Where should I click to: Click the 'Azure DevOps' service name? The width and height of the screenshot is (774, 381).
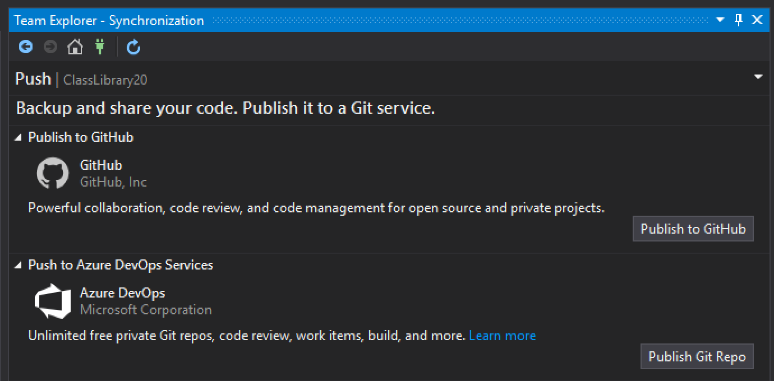coord(122,293)
